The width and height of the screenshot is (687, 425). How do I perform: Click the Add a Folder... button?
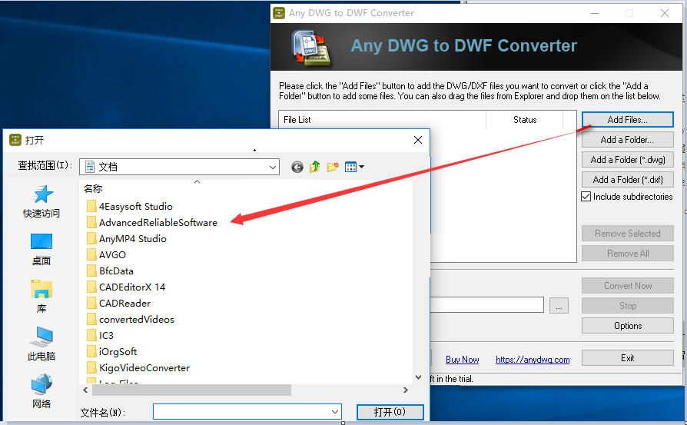point(627,140)
